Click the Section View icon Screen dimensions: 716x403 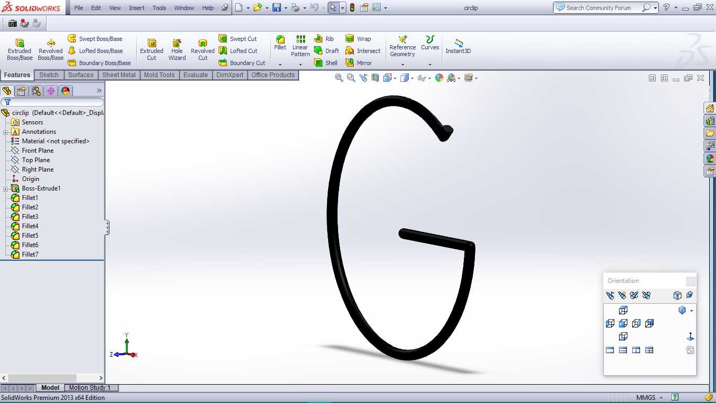375,78
